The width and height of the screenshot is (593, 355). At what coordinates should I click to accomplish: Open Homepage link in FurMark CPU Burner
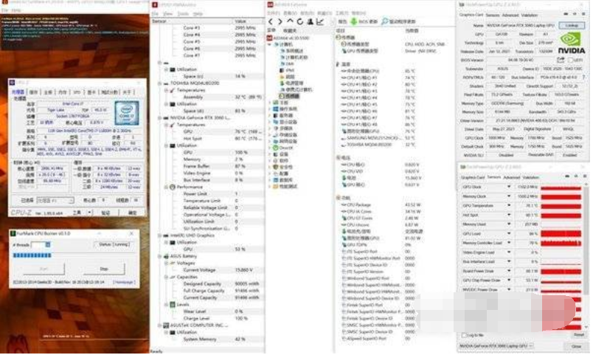tap(123, 283)
